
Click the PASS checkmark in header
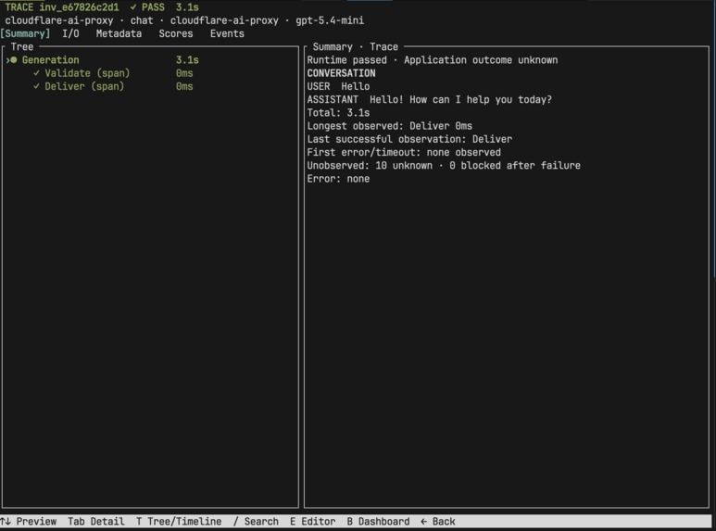click(x=132, y=6)
